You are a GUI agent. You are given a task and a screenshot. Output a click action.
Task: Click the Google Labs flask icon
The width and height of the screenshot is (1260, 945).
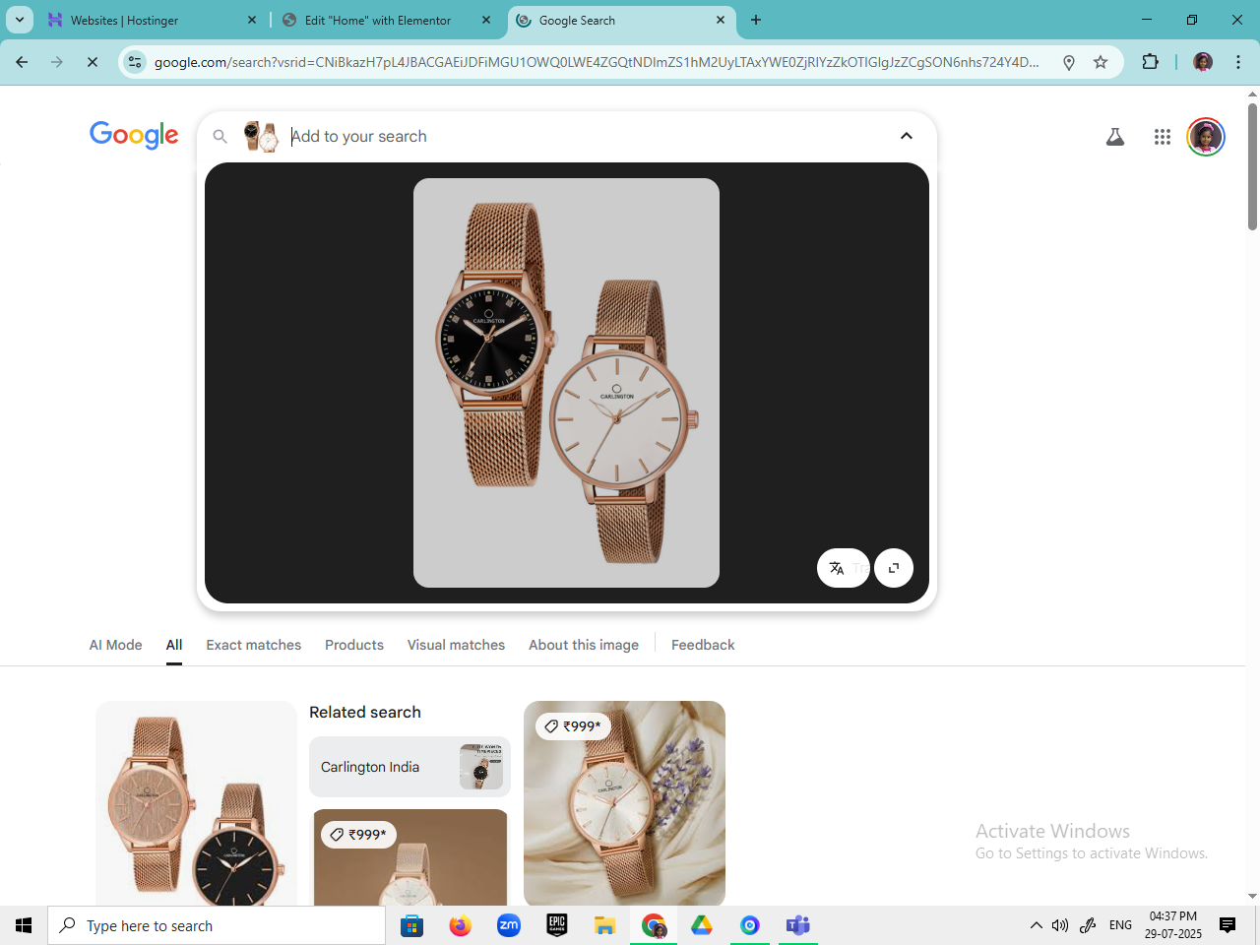[x=1114, y=137]
